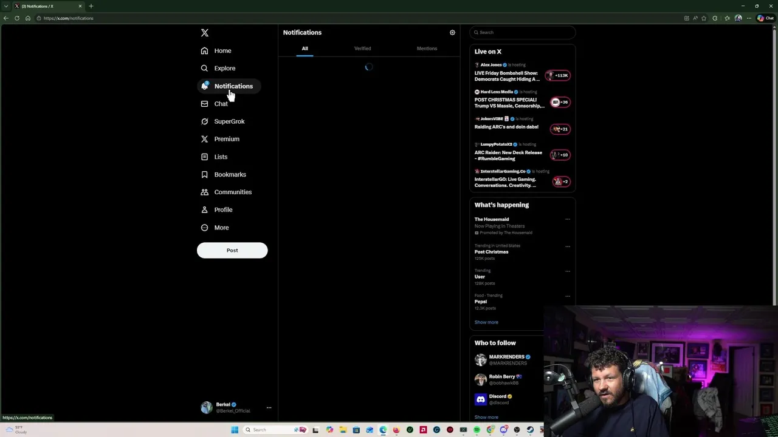
Task: Click the X logo in sidebar
Action: coord(205,33)
